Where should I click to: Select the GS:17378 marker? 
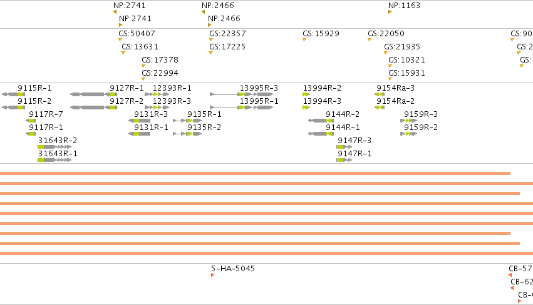[x=143, y=66]
